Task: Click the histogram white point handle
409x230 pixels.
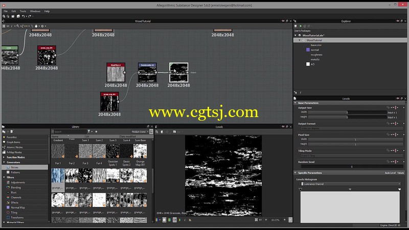Action: 399,190
